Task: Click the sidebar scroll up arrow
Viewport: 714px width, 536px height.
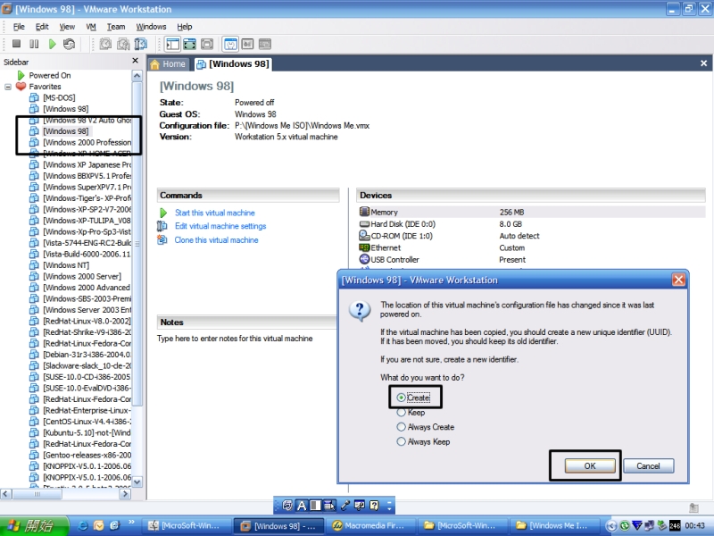Action: 137,76
